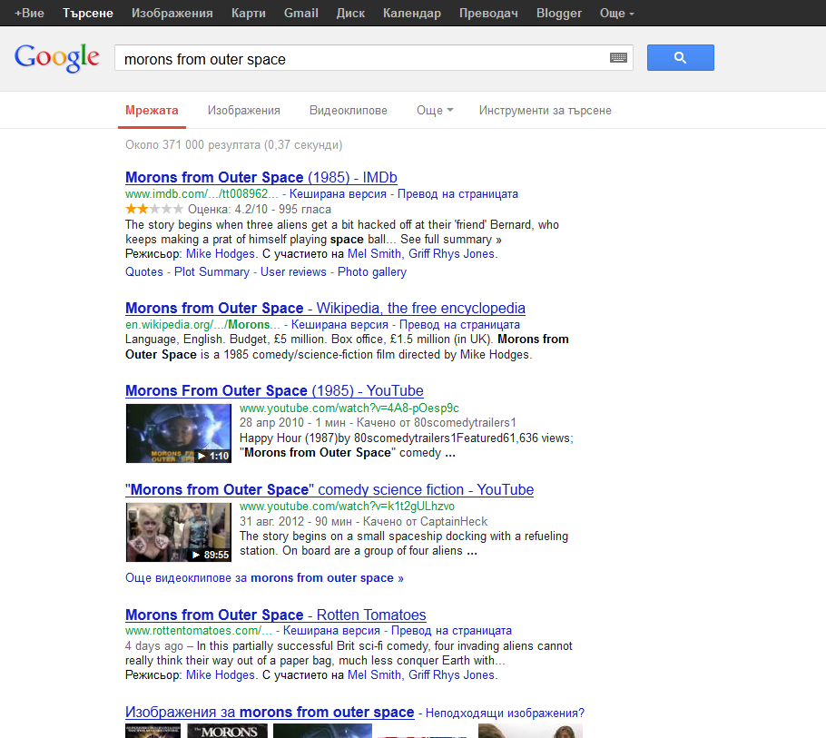Viewport: 826px width, 738px height.
Task: Open Gmail from the top bar
Action: pyautogui.click(x=301, y=14)
